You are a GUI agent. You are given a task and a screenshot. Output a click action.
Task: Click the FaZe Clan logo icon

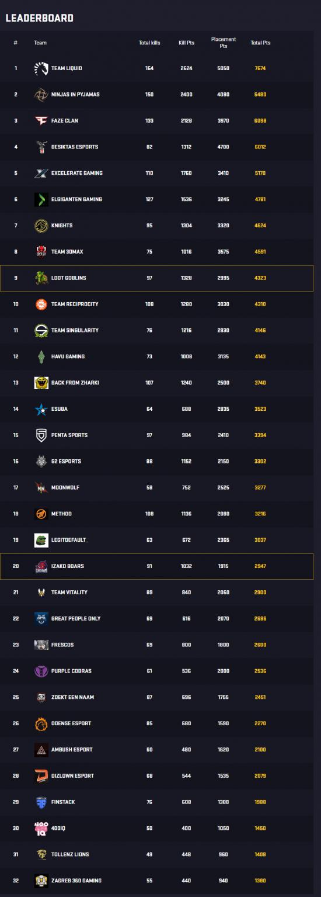pyautogui.click(x=41, y=121)
